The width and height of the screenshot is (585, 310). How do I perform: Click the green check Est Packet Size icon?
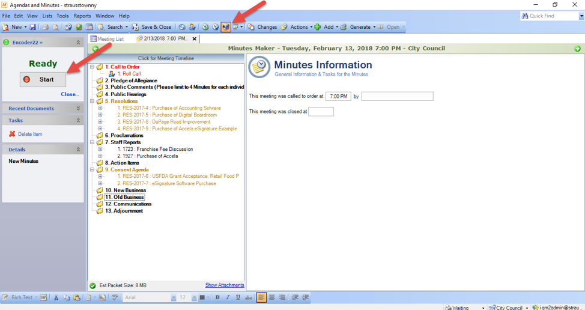pos(92,285)
